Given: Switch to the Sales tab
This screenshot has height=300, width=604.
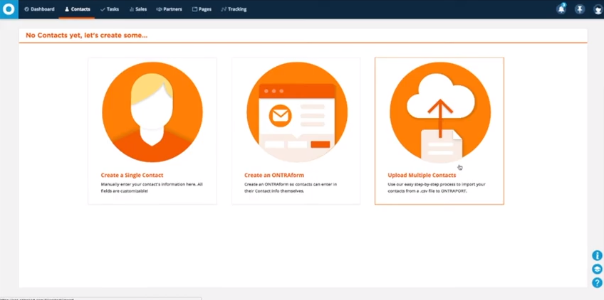Looking at the screenshot, I should 138,9.
